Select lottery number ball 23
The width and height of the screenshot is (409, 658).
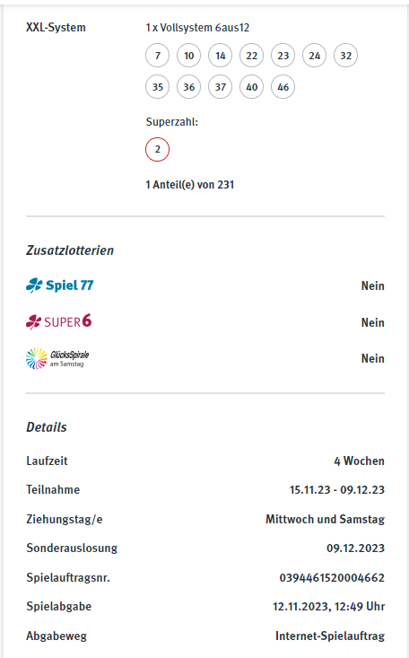point(283,56)
